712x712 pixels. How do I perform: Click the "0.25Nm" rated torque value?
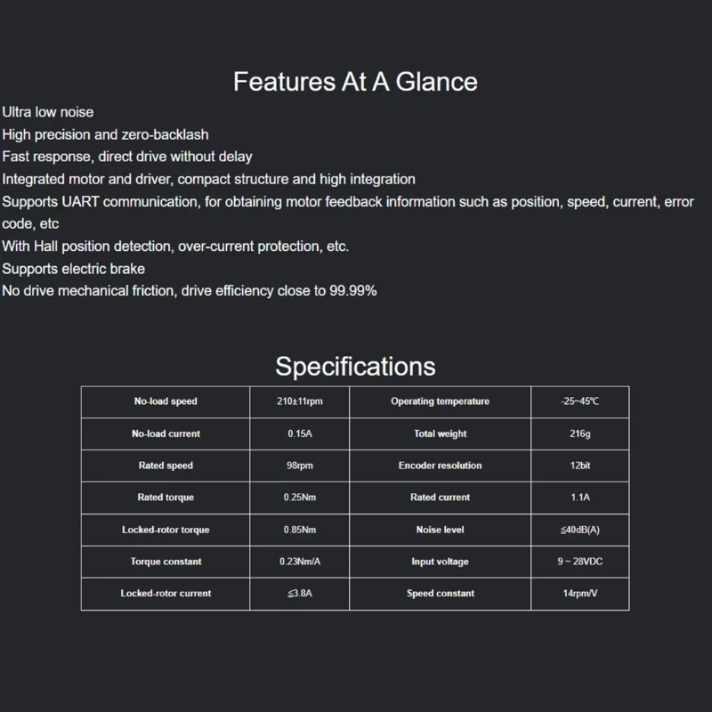point(300,498)
